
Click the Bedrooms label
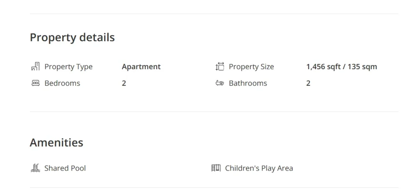(x=62, y=83)
